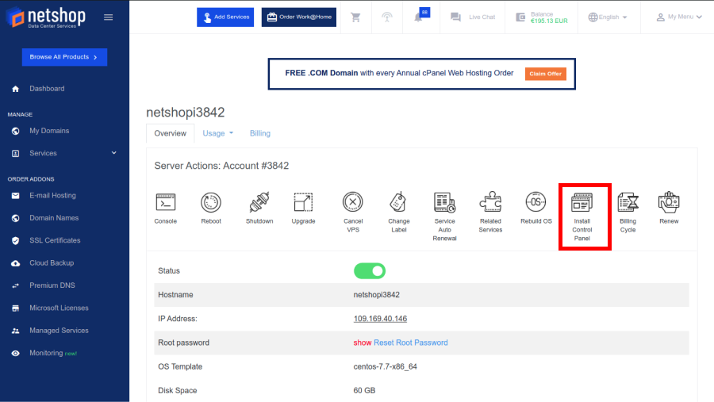Image resolution: width=714 pixels, height=402 pixels.
Task: Open the Billing Cycle action
Action: coord(628,212)
